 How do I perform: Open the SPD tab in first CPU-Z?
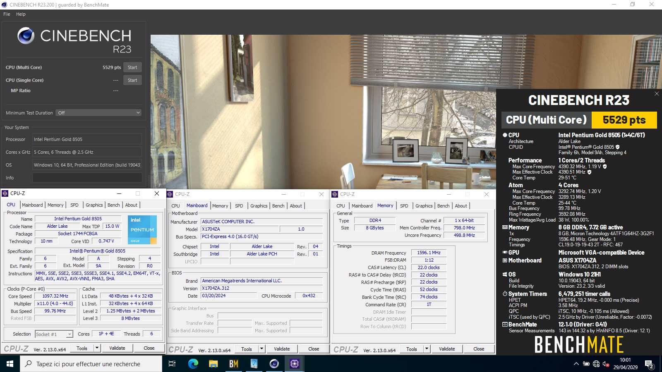click(74, 205)
